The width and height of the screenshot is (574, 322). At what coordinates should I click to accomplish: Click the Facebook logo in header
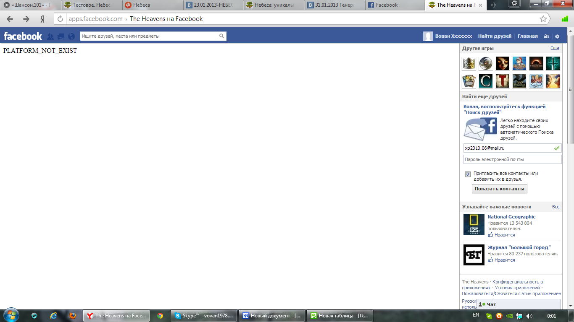23,36
